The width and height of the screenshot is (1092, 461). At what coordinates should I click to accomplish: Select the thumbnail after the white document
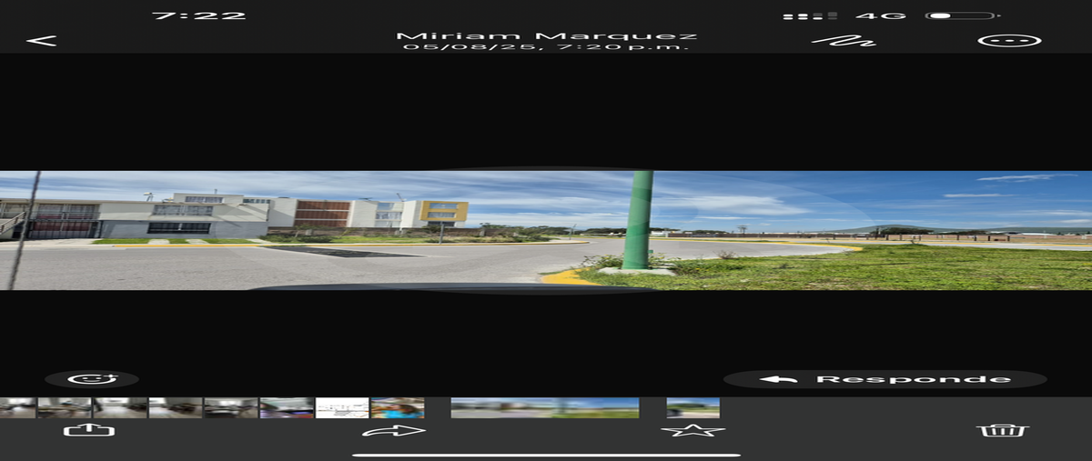[397, 408]
